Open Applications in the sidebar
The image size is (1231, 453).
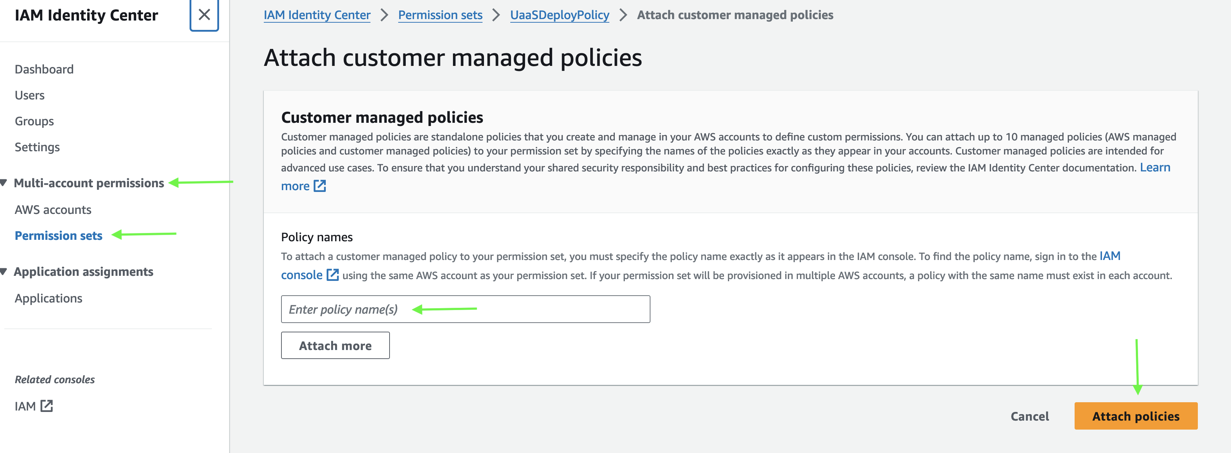pyautogui.click(x=48, y=298)
